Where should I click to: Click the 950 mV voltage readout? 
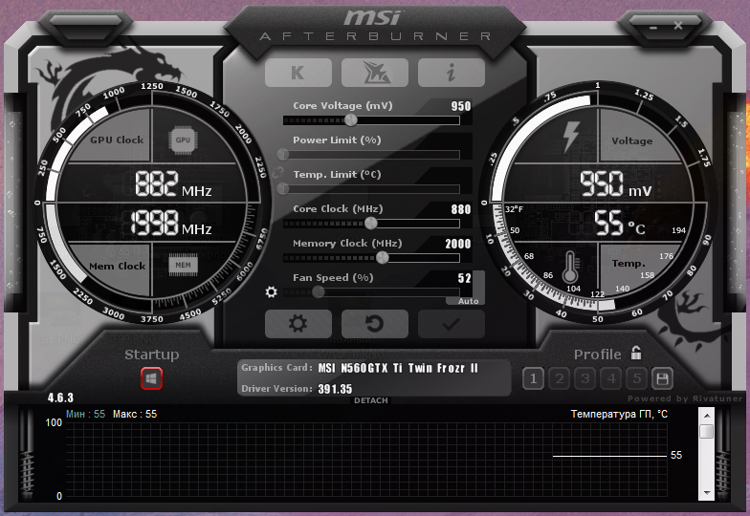(x=616, y=183)
